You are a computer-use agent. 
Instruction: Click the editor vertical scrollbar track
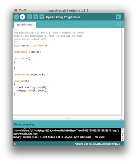[x=122, y=71]
